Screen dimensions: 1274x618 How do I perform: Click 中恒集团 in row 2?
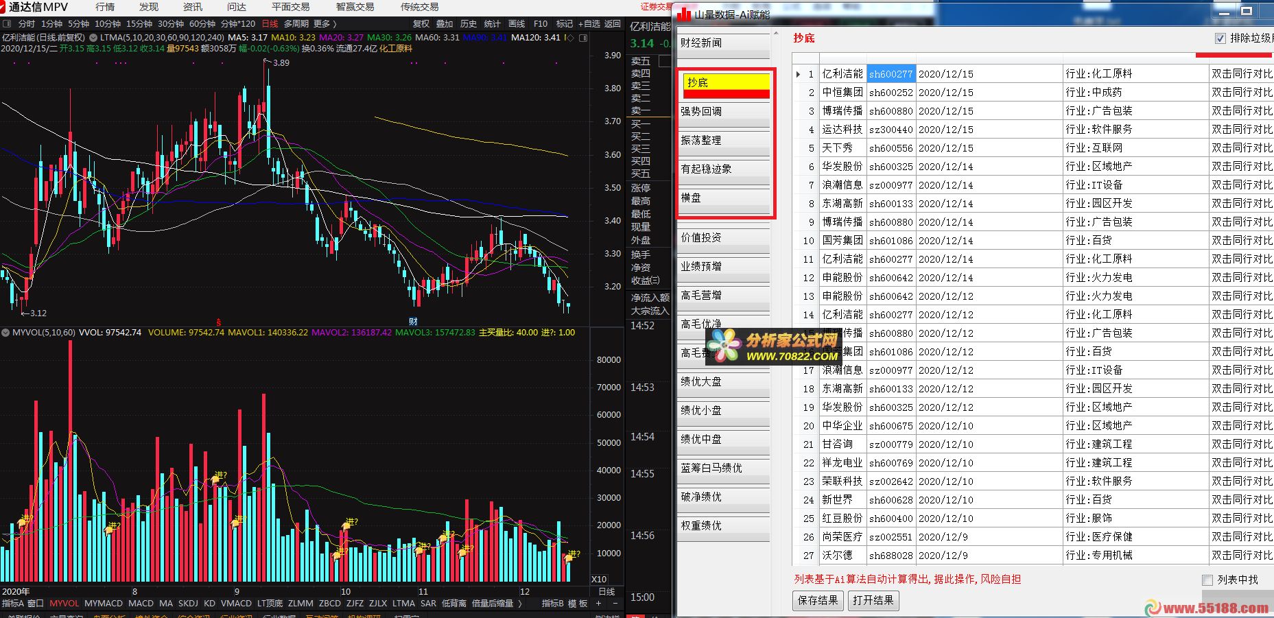[843, 93]
